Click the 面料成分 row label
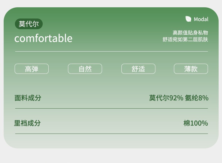 (28, 98)
